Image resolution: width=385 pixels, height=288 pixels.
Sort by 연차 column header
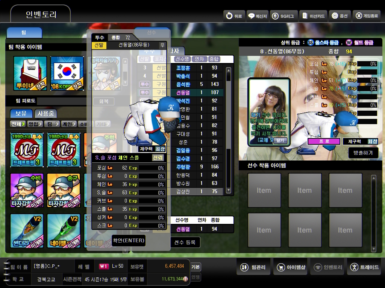click(199, 59)
